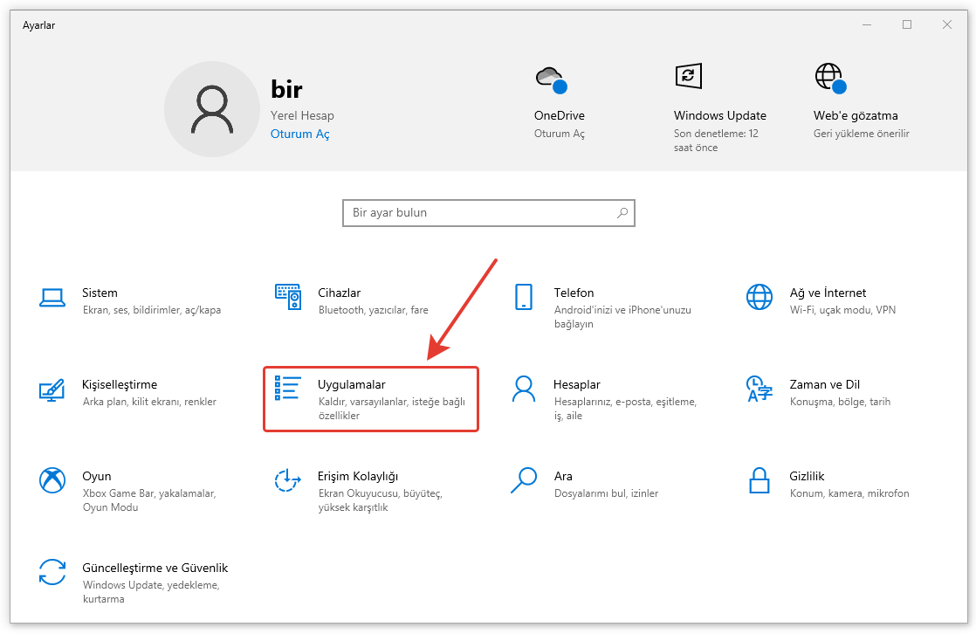Image resolution: width=976 pixels, height=634 pixels.
Task: Open Erişim Kolaylığı icon
Action: pyautogui.click(x=288, y=480)
